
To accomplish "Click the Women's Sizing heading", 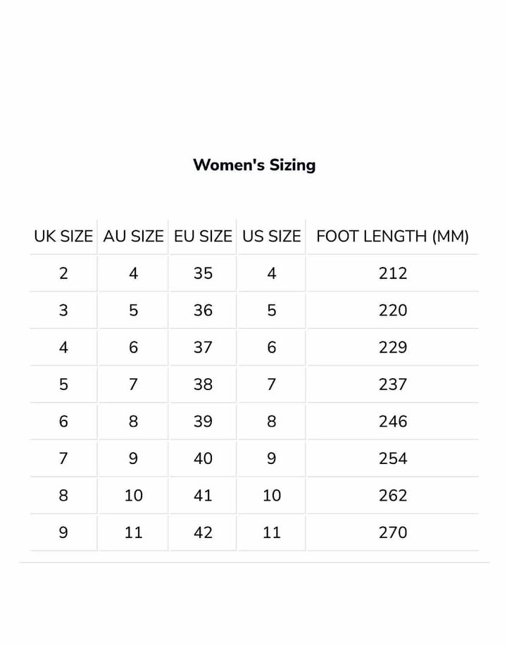I will coord(254,165).
